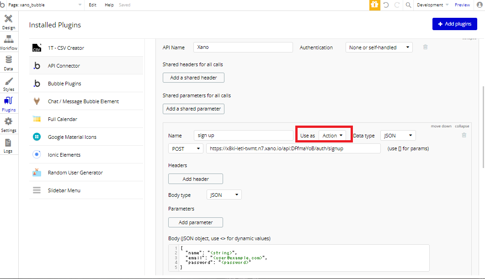Open the Workflow tab in sidebar
The image size is (485, 279).
pyautogui.click(x=9, y=42)
